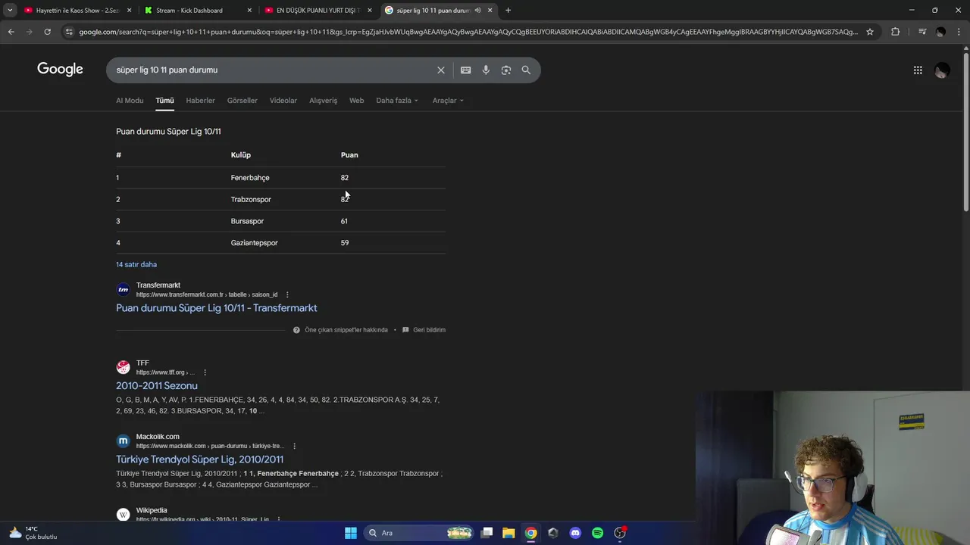Open the on-screen keyboard input tool
Viewport: 970px width, 545px height.
point(465,70)
